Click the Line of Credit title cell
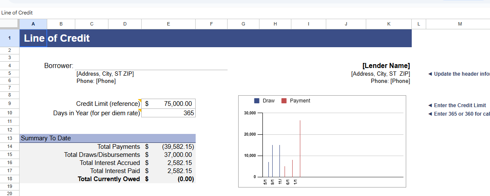This screenshot has width=490, height=196. point(57,38)
